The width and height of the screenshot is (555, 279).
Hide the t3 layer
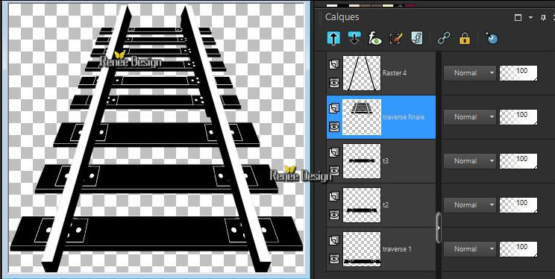click(334, 171)
